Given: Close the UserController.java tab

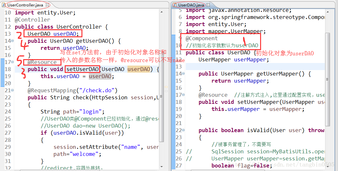Looking at the screenshot, I should (47, 5).
